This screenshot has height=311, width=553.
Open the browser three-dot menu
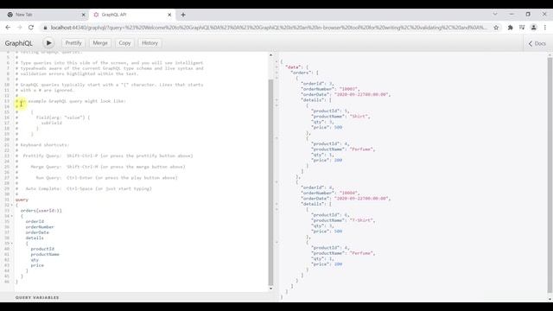(545, 28)
